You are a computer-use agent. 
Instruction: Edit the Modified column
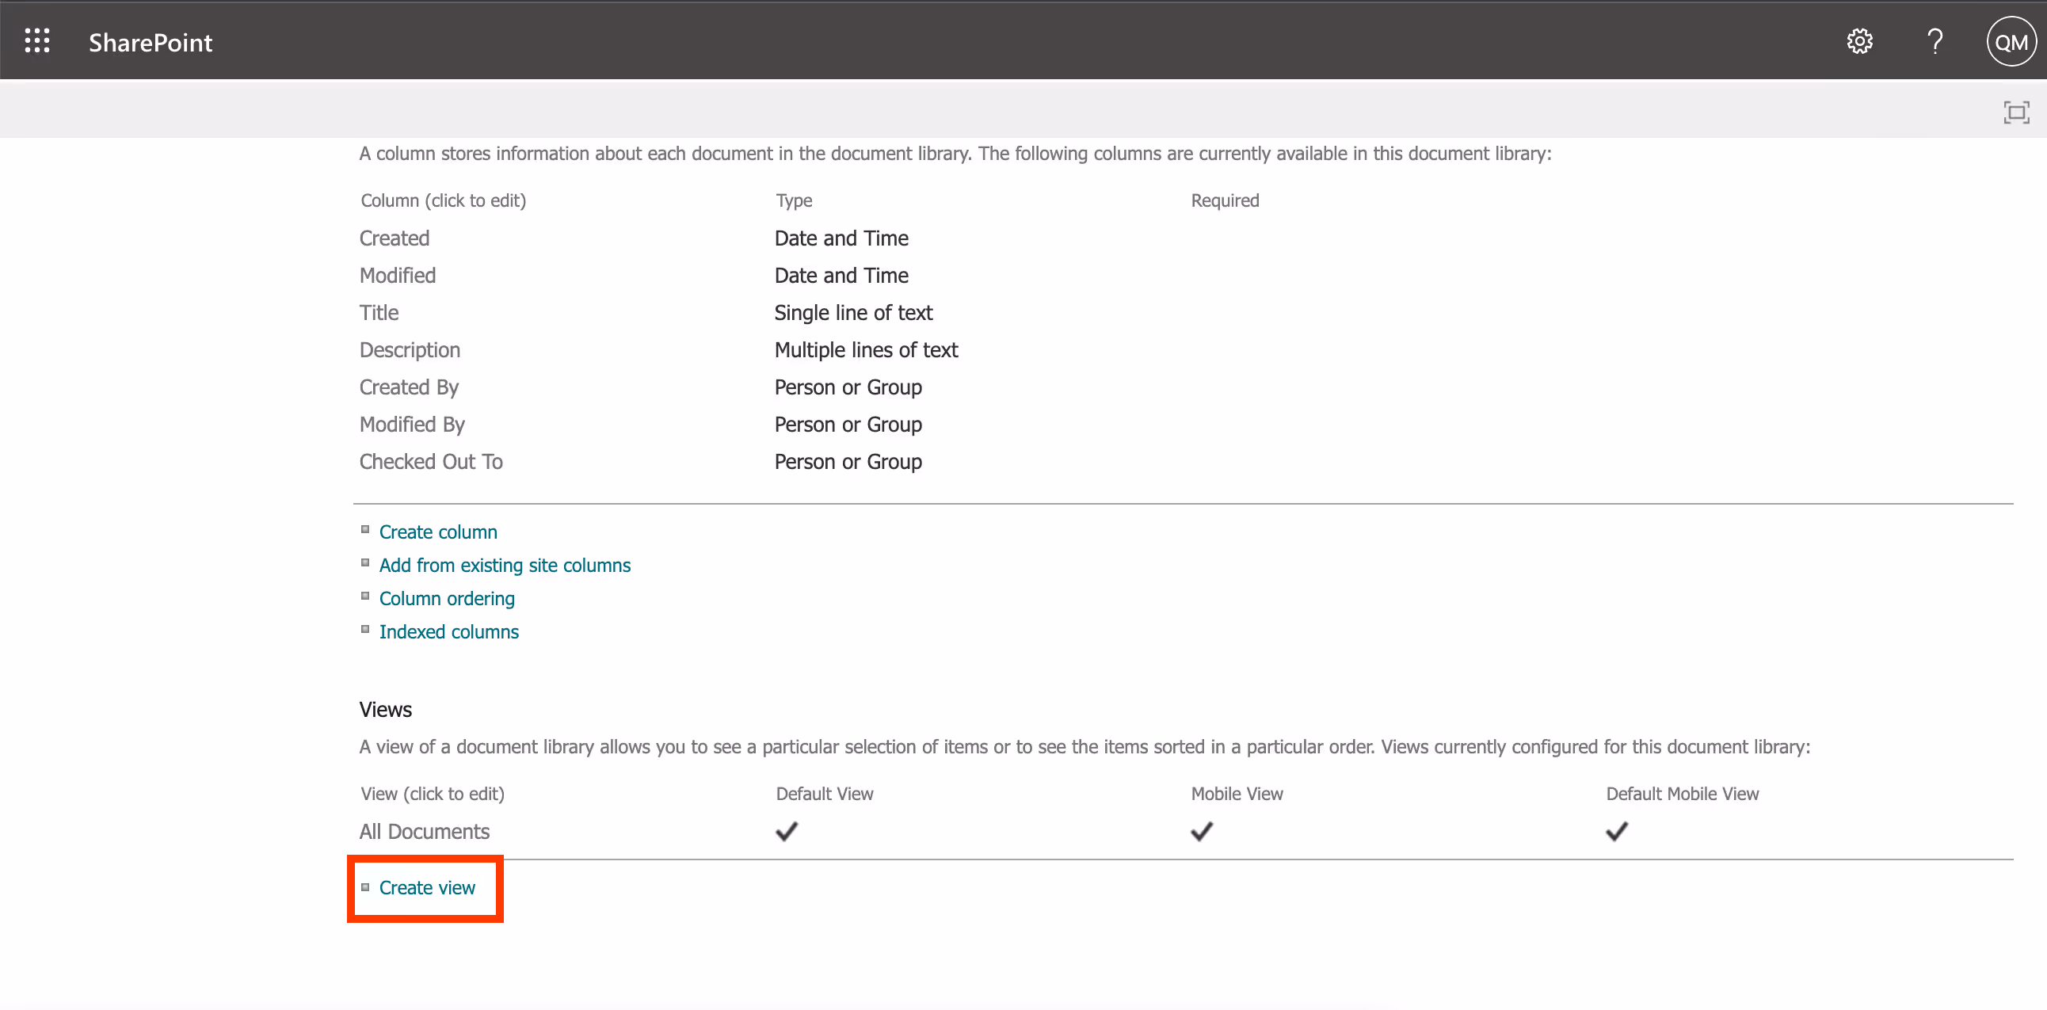398,276
